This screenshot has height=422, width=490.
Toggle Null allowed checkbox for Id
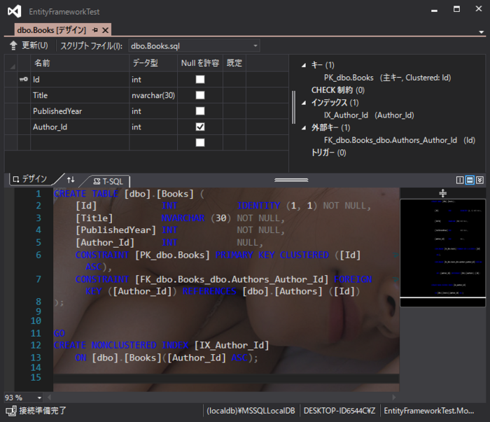[200, 79]
